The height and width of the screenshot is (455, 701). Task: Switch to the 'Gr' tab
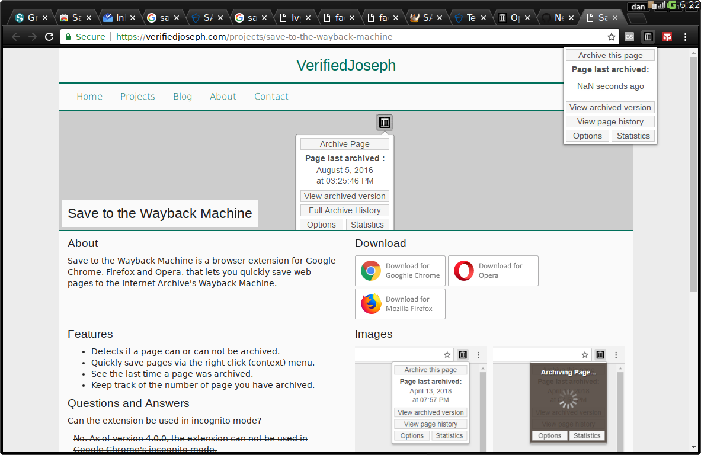click(31, 17)
